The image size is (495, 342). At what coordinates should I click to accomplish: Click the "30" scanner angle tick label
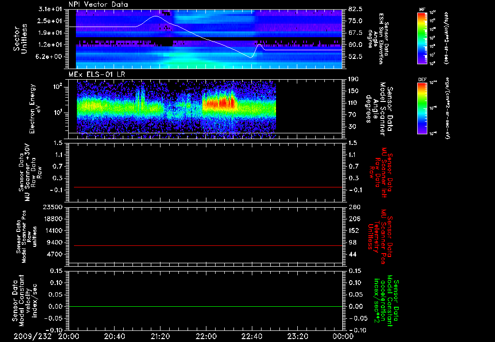coord(352,127)
